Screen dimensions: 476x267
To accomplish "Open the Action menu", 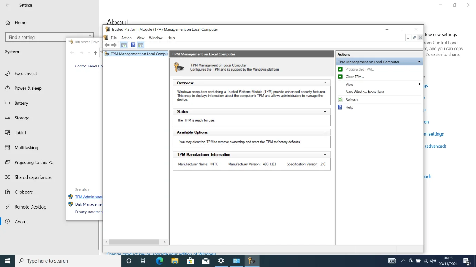I will [127, 38].
